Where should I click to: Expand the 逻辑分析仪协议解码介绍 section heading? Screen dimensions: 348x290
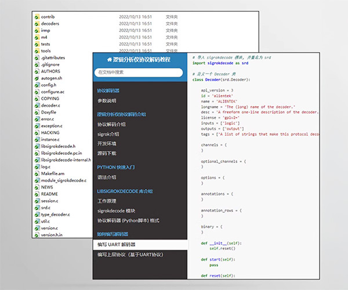pos(121,114)
